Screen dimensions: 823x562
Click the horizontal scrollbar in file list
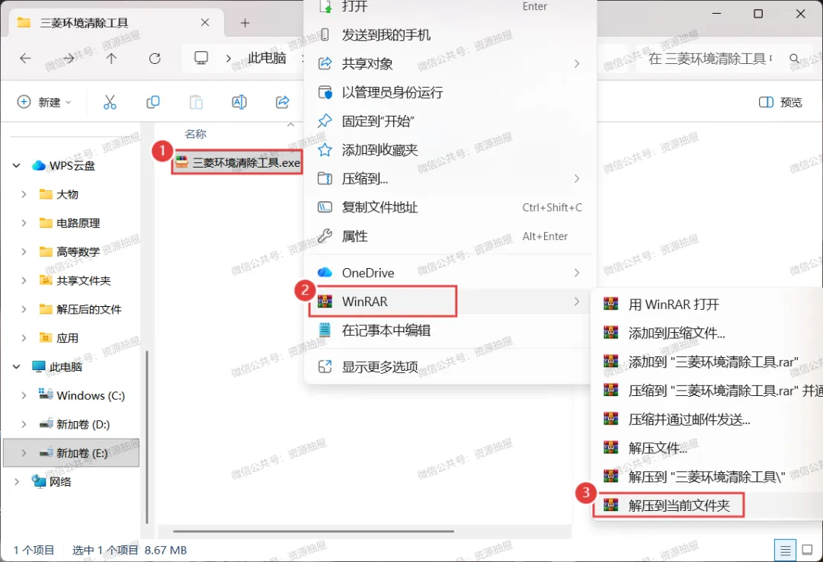(313, 531)
